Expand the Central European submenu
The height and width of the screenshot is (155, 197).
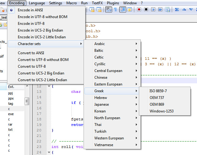[112, 71]
